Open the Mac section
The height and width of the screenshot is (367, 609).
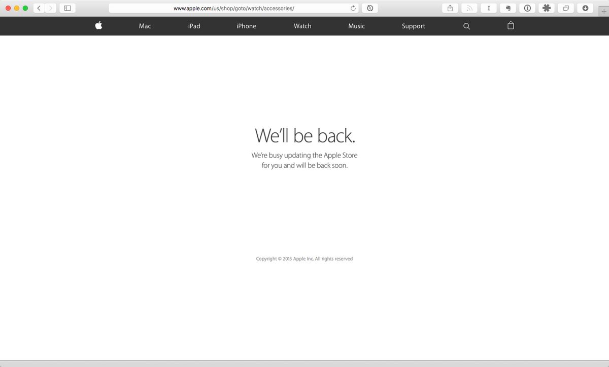(145, 26)
